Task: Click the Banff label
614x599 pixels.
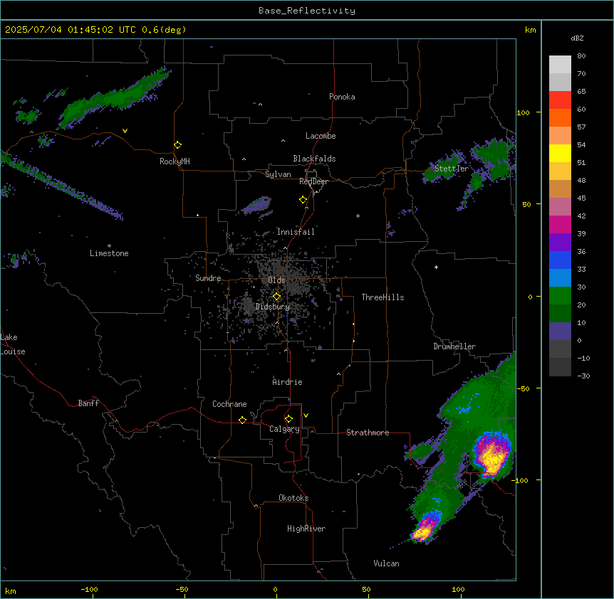Action: 88,403
